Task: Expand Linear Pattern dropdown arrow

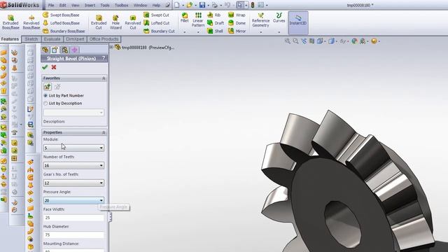Action: coord(198,32)
